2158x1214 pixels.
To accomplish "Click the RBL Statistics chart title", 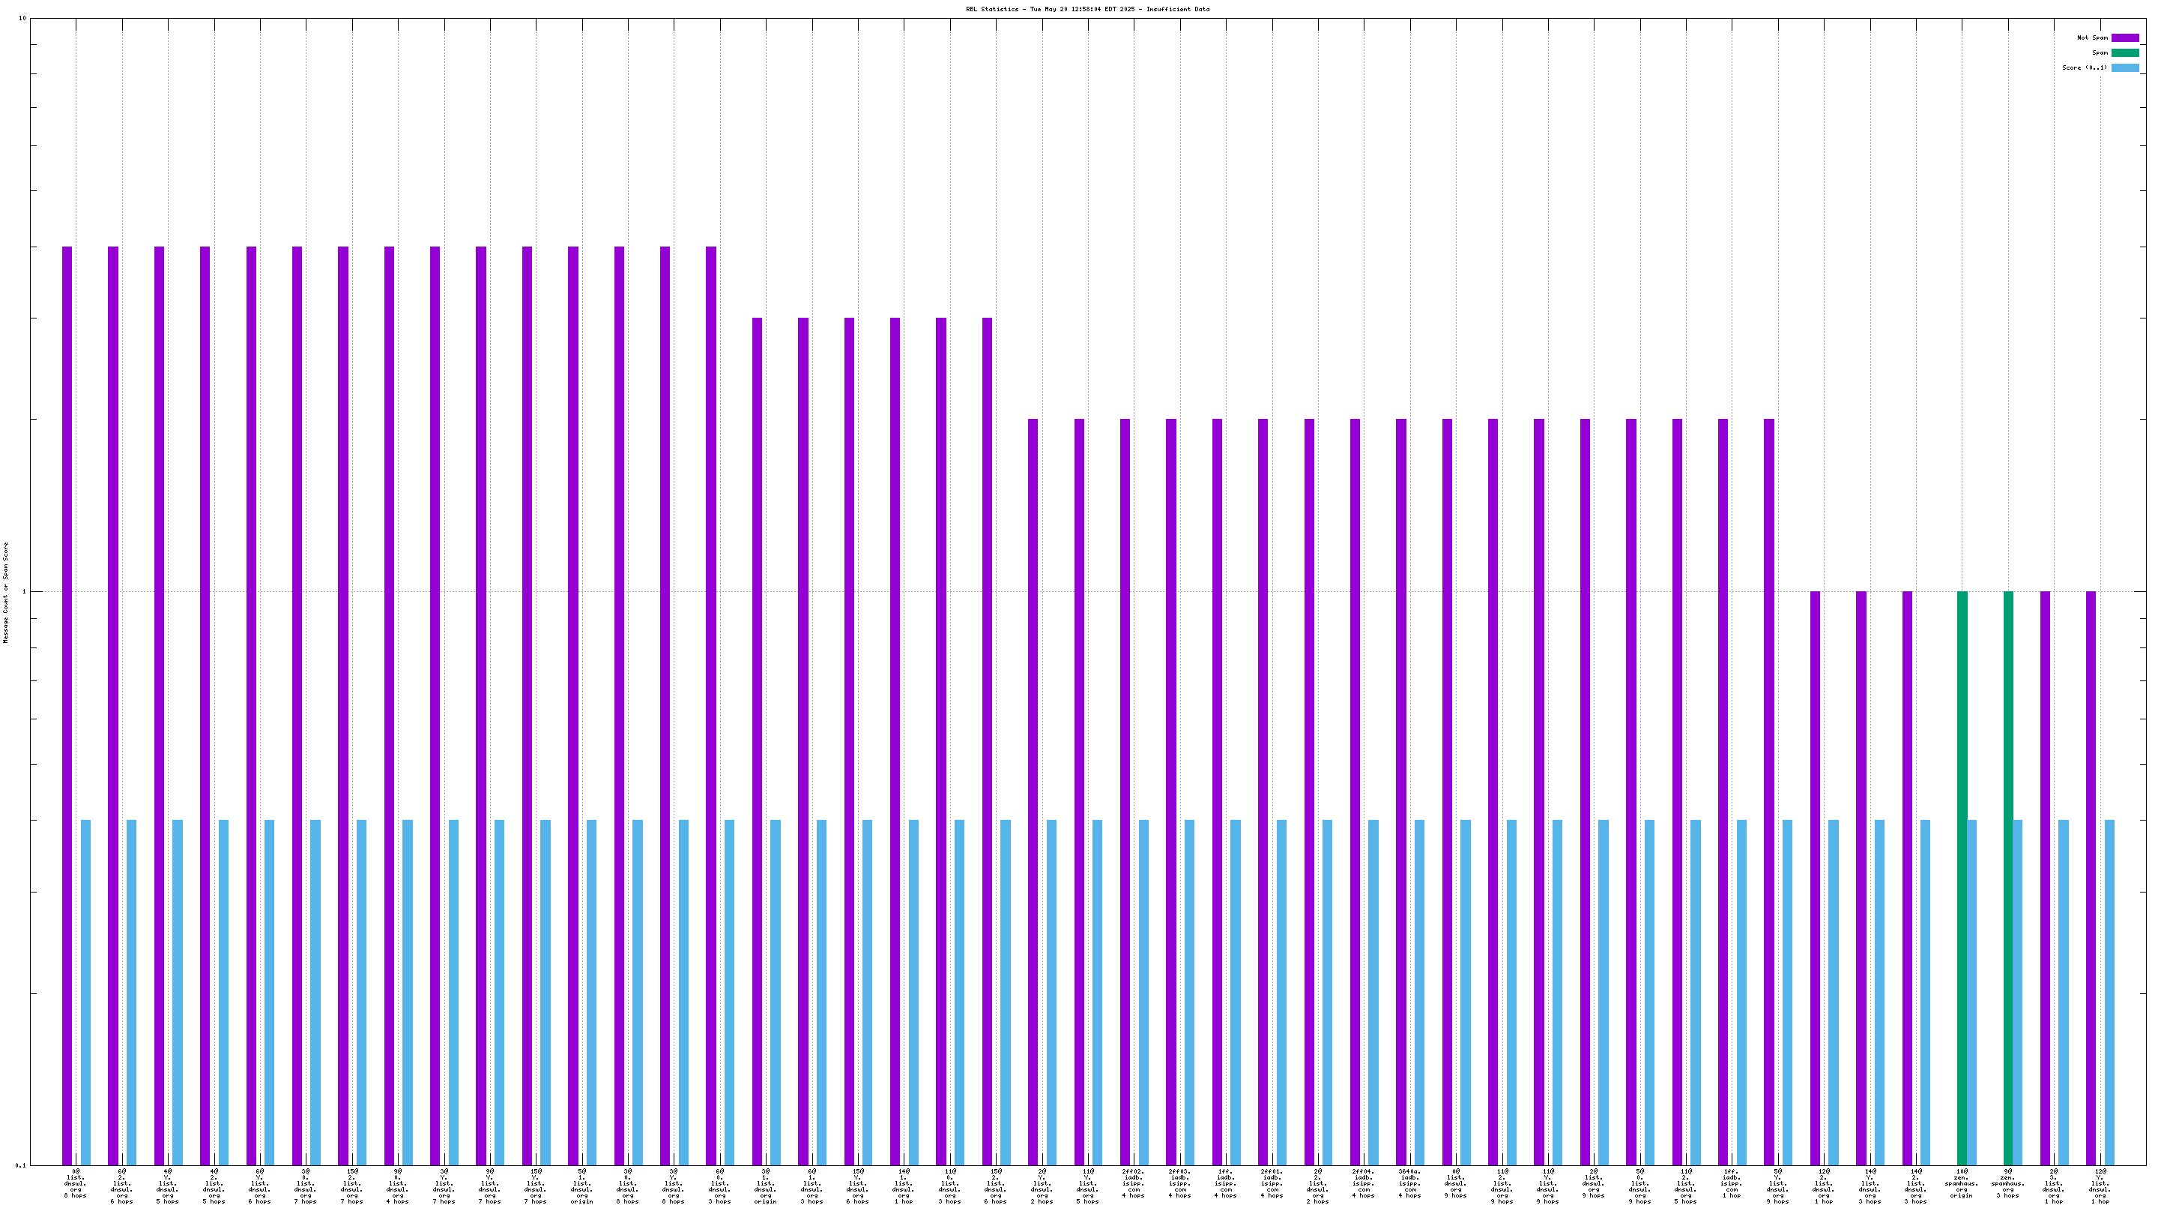I will (x=1087, y=9).
